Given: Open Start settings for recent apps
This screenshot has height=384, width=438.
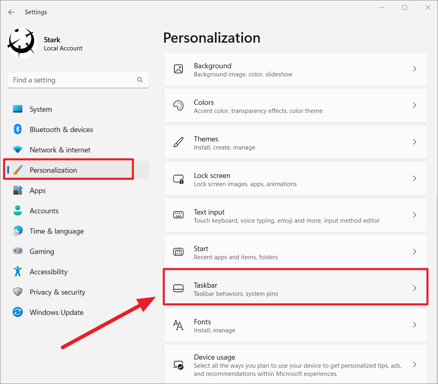Looking at the screenshot, I should pyautogui.click(x=295, y=252).
